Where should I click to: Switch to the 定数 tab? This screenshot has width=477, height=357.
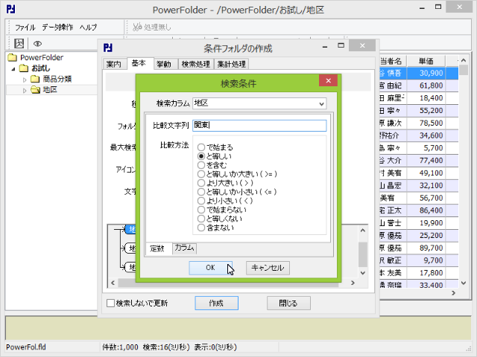(x=157, y=248)
